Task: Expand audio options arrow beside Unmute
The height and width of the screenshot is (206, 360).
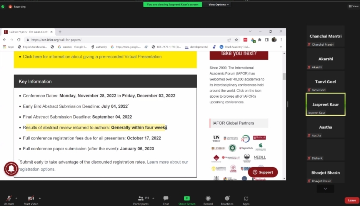Action: 16,198
